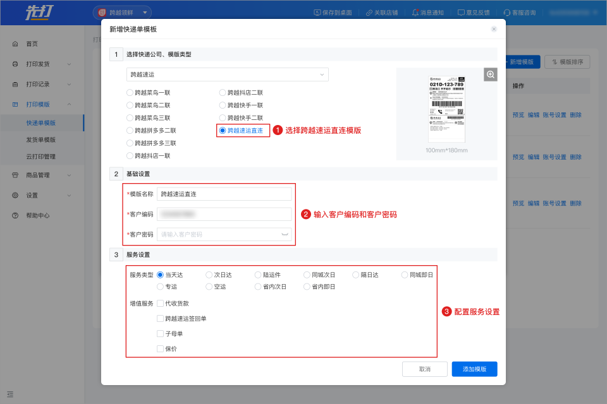The width and height of the screenshot is (607, 404).
Task: Select the 次日达 service type
Action: pyautogui.click(x=209, y=275)
